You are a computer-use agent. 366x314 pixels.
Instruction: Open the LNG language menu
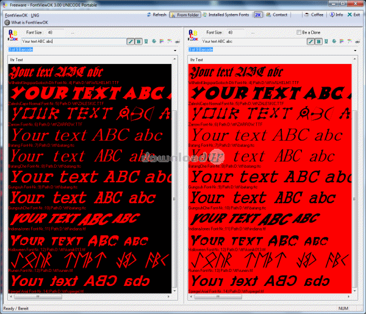[35, 15]
